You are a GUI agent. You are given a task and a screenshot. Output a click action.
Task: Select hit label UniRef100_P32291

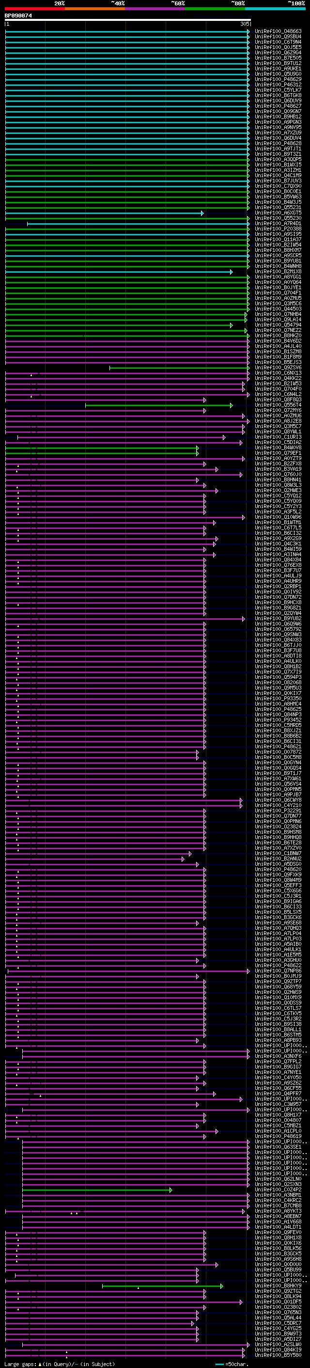(278, 811)
